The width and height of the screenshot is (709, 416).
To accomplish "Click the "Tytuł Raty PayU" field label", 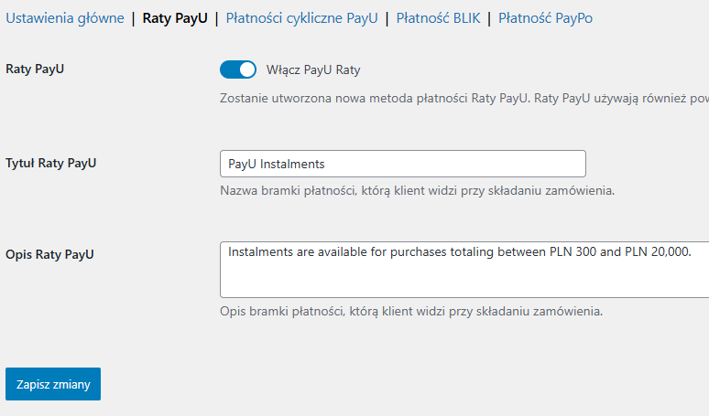I will point(51,164).
